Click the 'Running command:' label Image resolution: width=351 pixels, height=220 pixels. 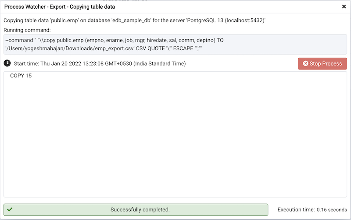point(27,30)
